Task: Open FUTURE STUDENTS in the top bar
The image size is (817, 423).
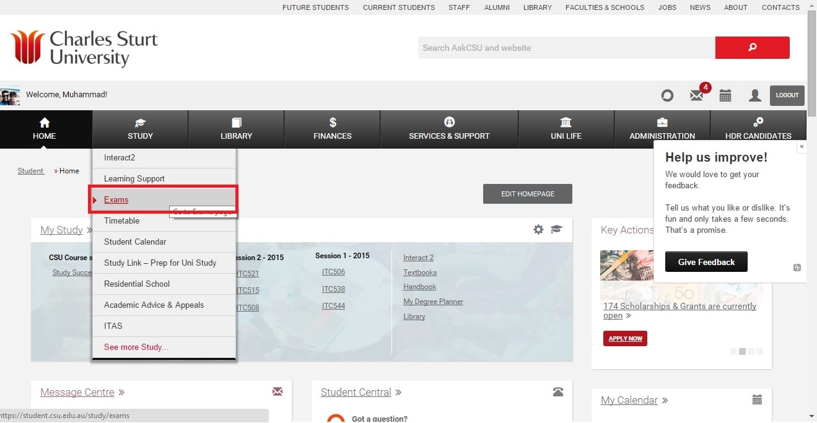Action: (x=315, y=7)
